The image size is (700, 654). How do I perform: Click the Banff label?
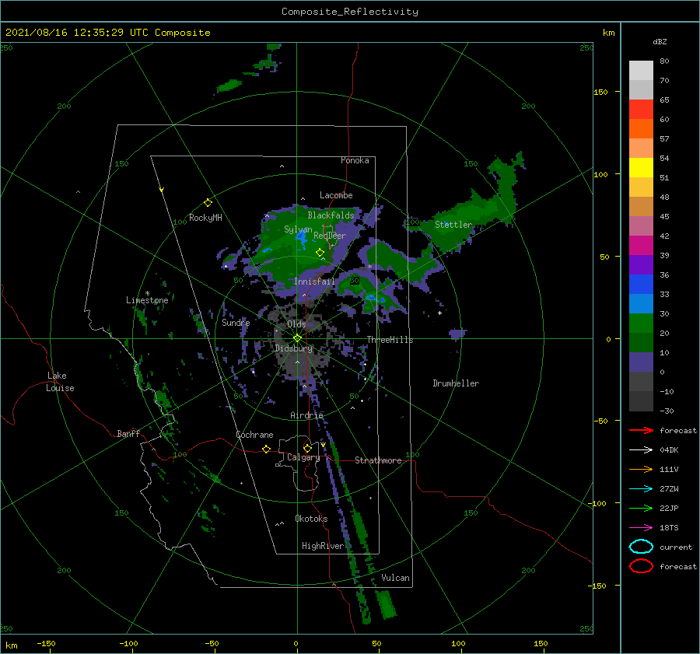coord(128,433)
